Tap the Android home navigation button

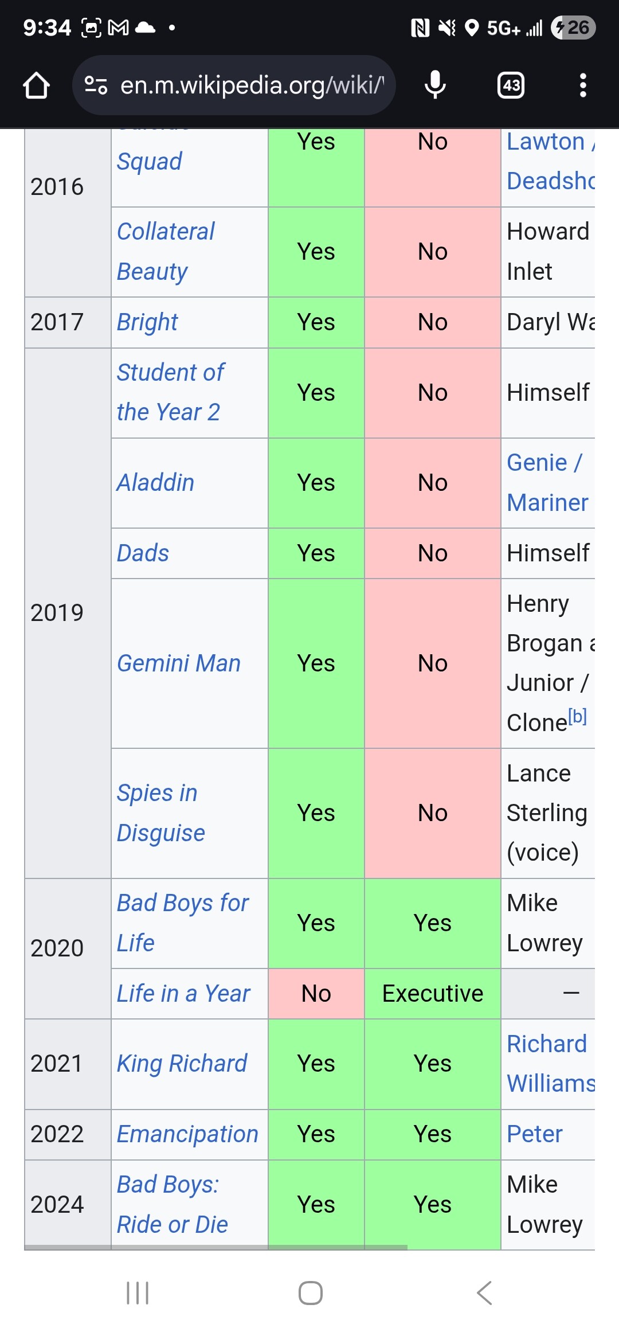point(310,1293)
